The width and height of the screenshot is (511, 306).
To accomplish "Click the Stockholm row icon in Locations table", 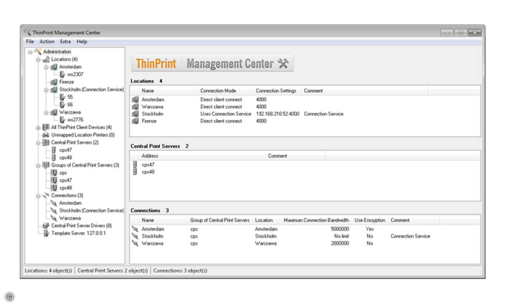I will click(135, 114).
